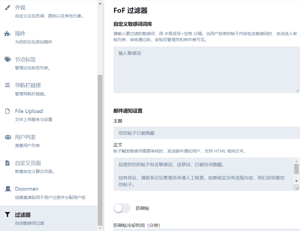Click the body textarea scroll down arrow

pos(296,181)
